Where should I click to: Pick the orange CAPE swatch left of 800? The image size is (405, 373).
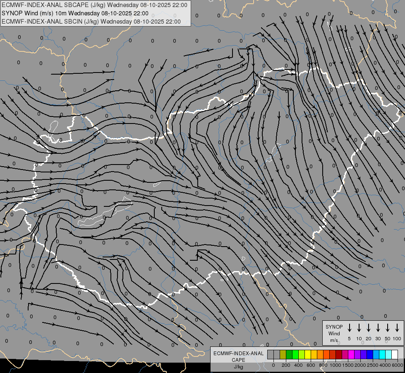point(320,354)
